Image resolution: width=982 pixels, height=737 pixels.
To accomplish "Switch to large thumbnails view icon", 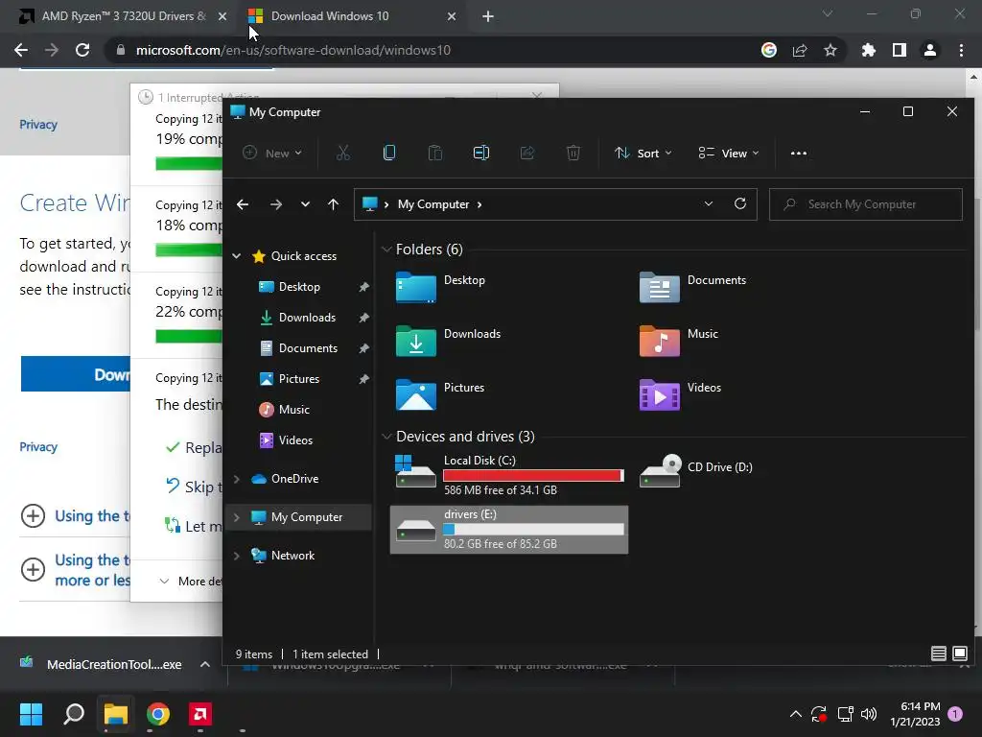I will 959,654.
